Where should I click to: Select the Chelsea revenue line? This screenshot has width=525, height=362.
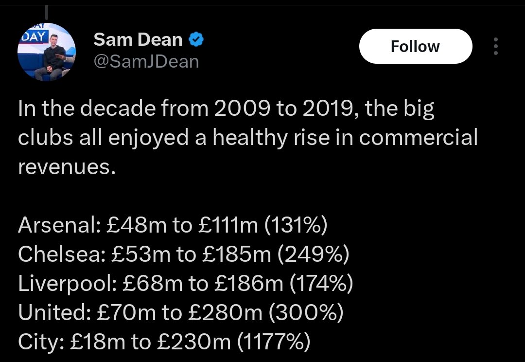point(184,254)
